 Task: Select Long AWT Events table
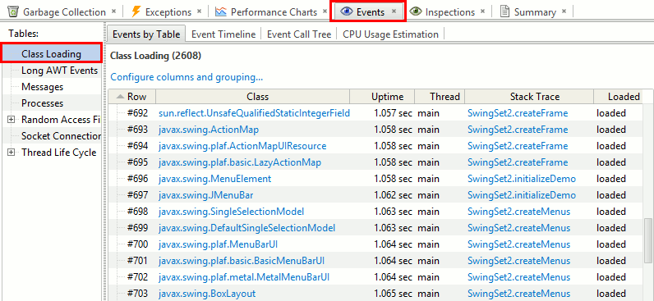coord(60,71)
